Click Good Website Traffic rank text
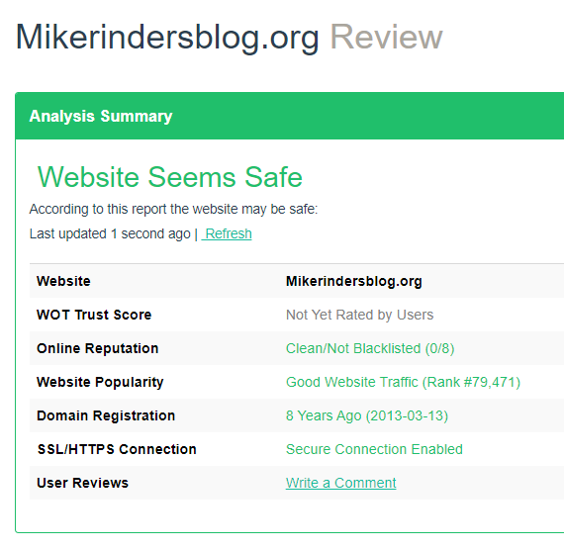Image resolution: width=564 pixels, height=550 pixels. (x=403, y=382)
